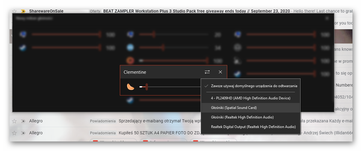Screen dimensions: 362x151
Task: Mark SharewareOnSale email as important
Action: [x=23, y=11]
